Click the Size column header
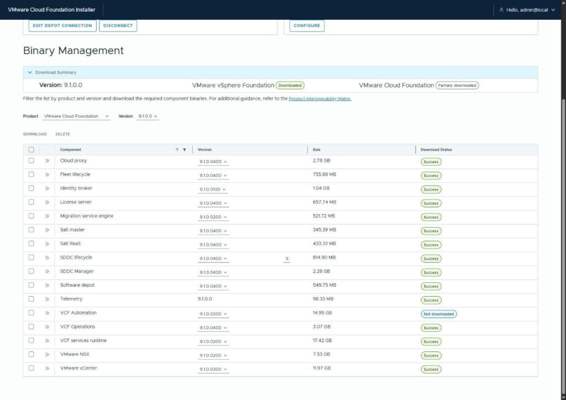The width and height of the screenshot is (566, 400). pos(317,150)
